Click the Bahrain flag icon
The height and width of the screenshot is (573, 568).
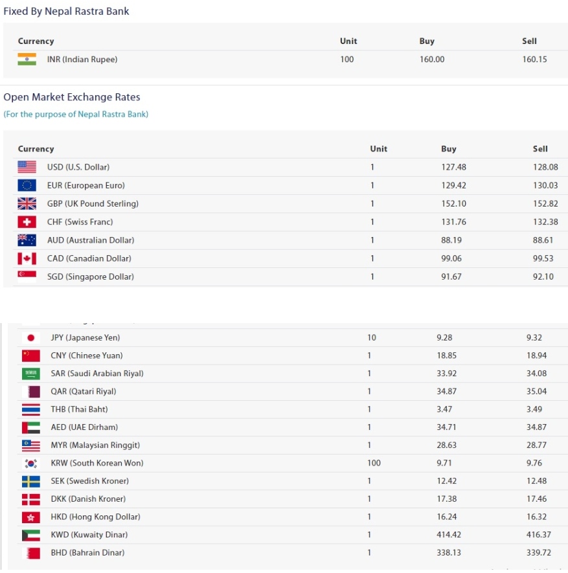click(x=30, y=552)
